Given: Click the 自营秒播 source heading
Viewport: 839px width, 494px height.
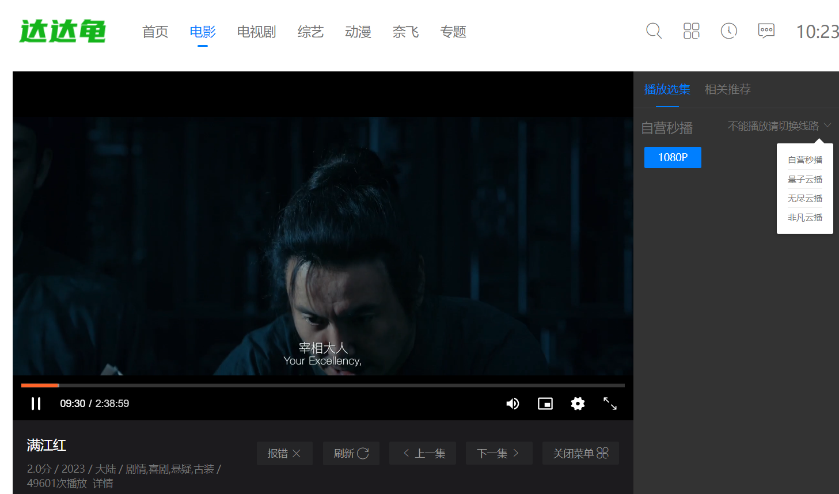Looking at the screenshot, I should tap(667, 128).
